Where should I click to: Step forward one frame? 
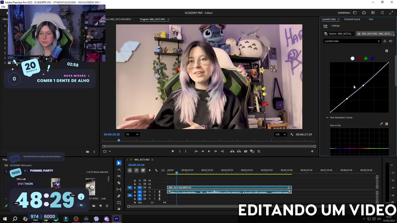[216, 151]
